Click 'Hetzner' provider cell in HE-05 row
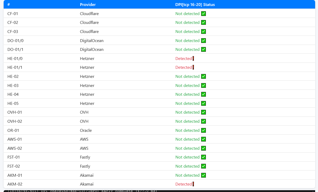Screen dimensions: 318x192 87,104
